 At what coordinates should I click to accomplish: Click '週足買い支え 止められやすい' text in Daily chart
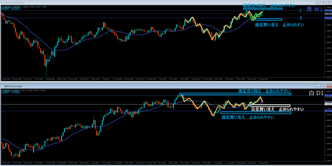point(247,117)
